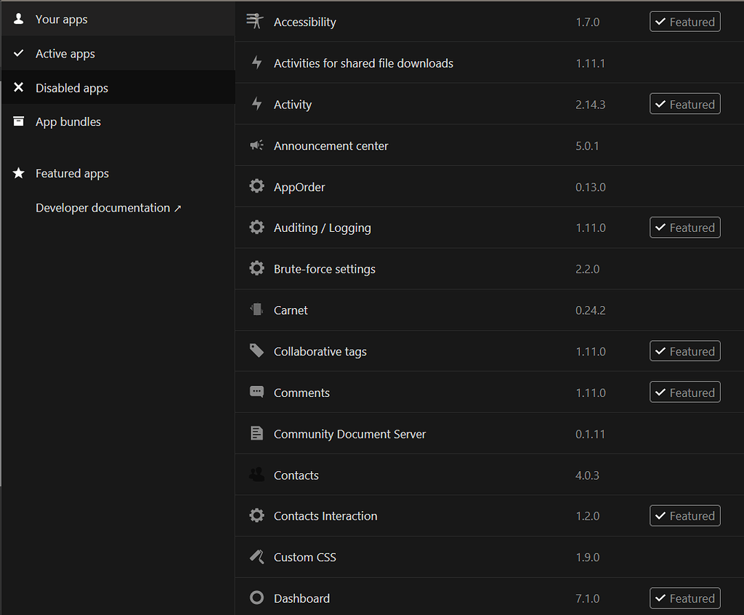This screenshot has height=615, width=744.
Task: Click the Contacts people icon
Action: (256, 475)
